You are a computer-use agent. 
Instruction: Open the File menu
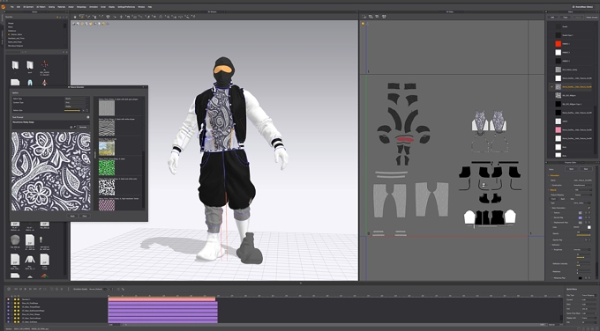point(12,7)
